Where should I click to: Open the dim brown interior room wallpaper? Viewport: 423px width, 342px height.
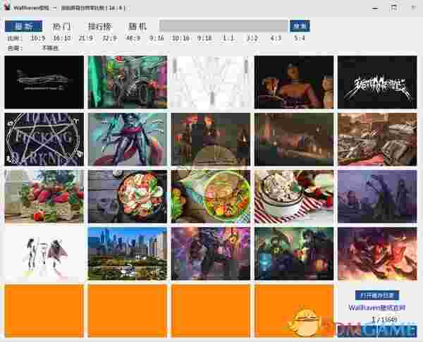tap(294, 140)
